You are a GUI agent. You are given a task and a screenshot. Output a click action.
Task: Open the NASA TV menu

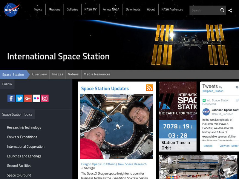pyautogui.click(x=90, y=10)
